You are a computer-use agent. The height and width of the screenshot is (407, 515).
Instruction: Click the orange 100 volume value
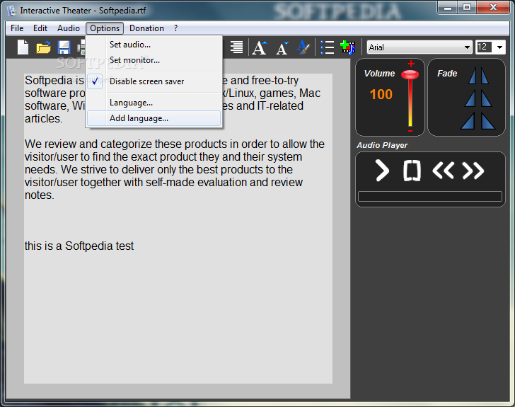(x=381, y=94)
